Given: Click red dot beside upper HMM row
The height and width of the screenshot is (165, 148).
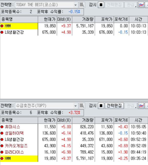Looking at the screenshot, I should pyautogui.click(x=2, y=26).
